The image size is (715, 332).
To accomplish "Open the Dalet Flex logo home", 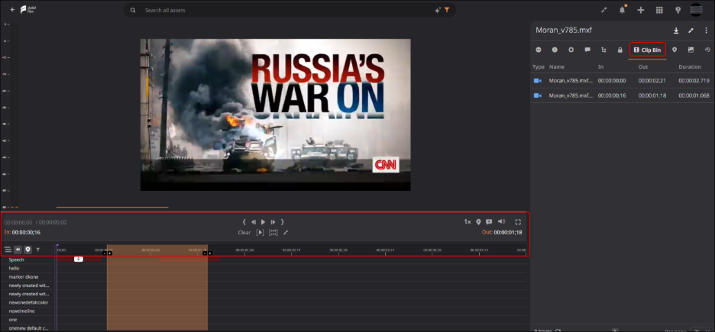I will point(27,10).
